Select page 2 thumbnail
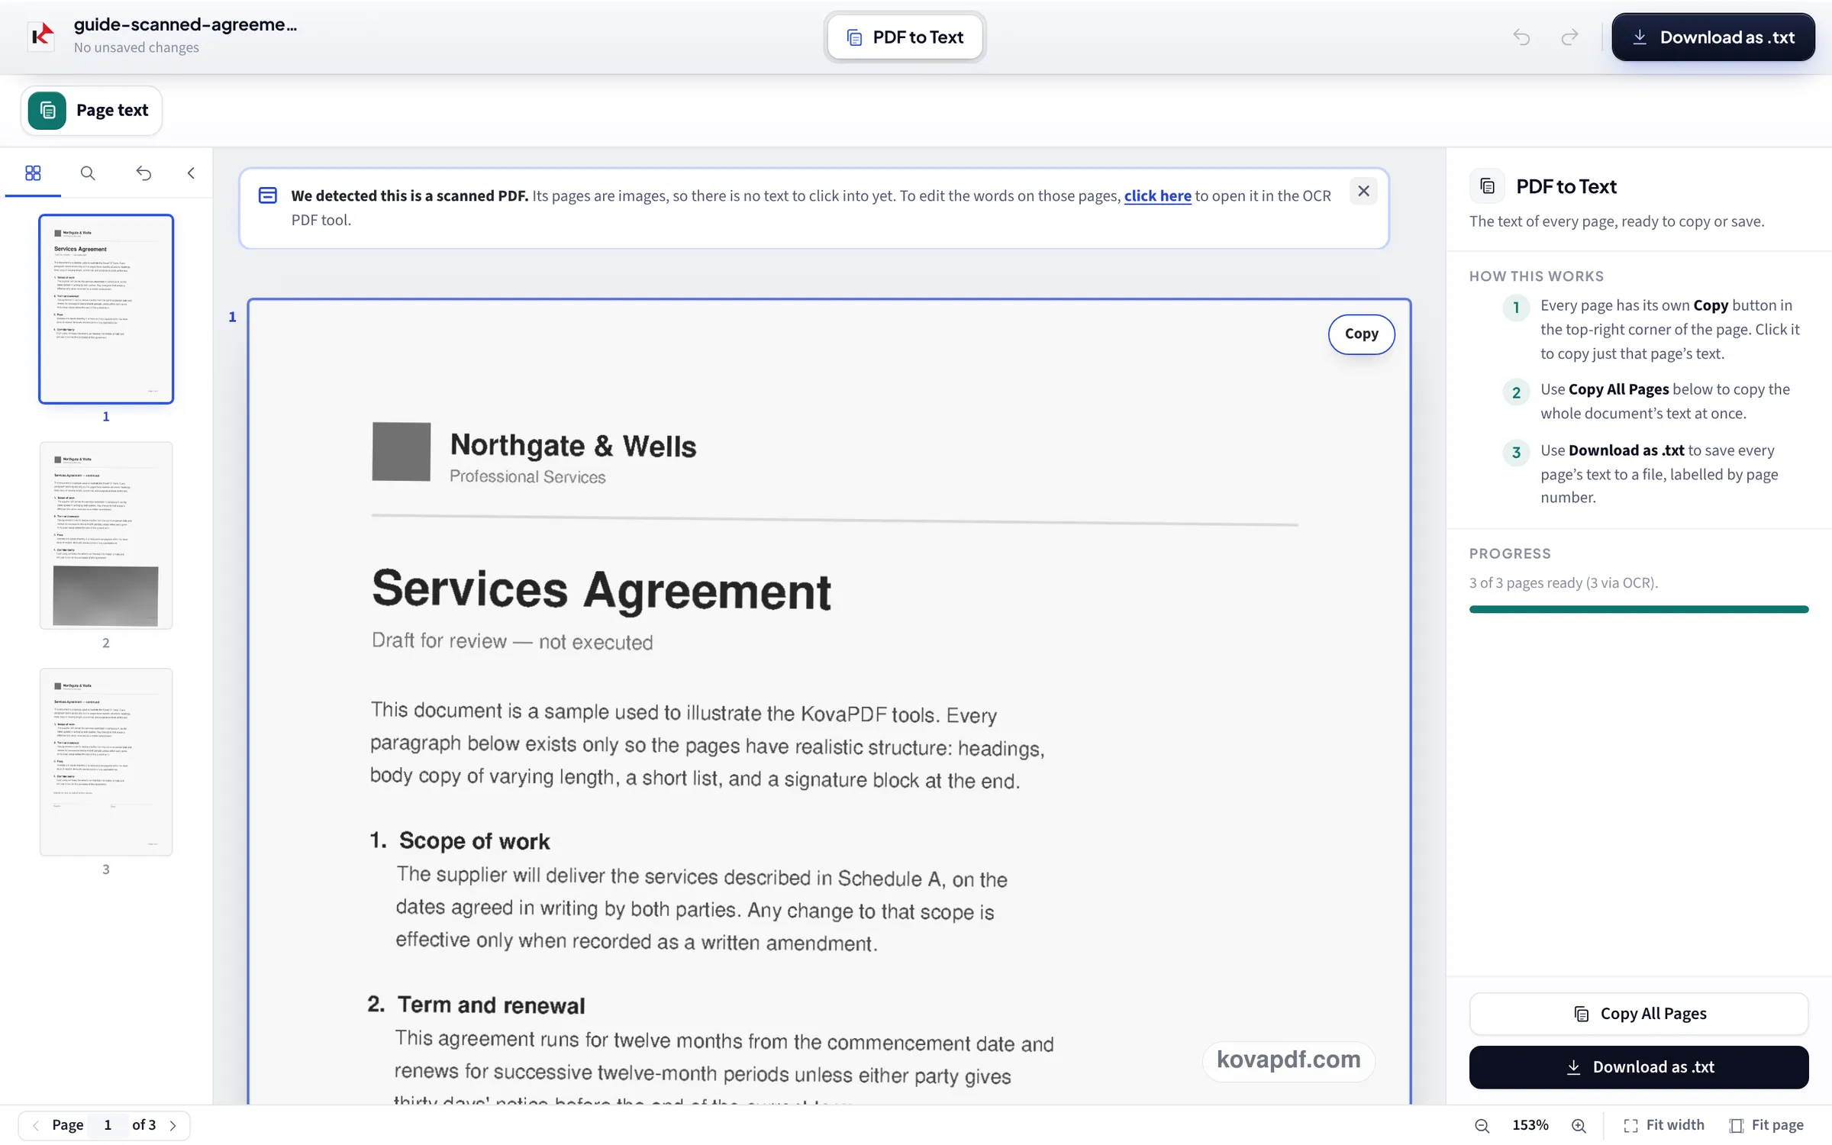The image size is (1832, 1145). [106, 535]
